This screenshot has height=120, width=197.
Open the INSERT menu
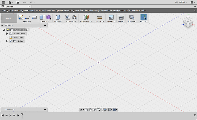(x=111, y=22)
